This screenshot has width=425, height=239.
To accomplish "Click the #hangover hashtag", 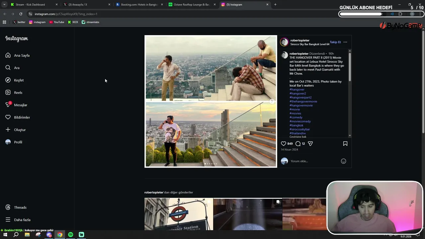I will click(x=297, y=90).
